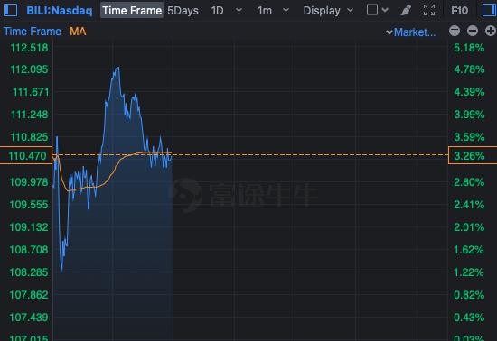Click the 3.26% change label
Image resolution: width=497 pixels, height=341 pixels.
[473, 156]
